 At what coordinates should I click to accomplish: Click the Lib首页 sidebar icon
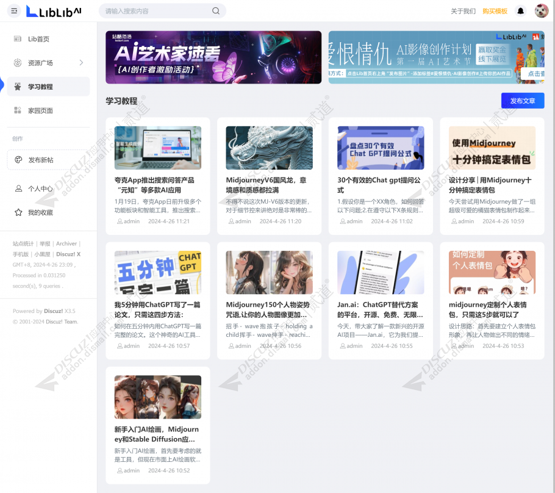17,39
